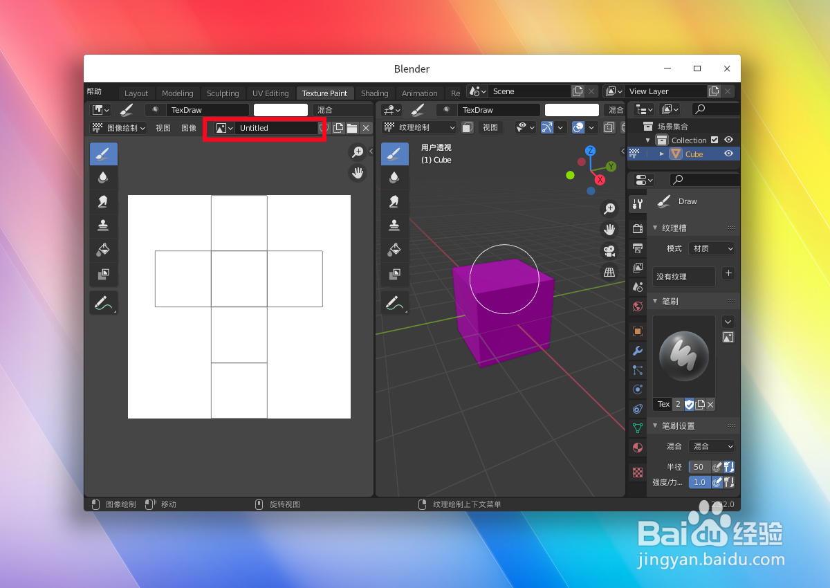Click the zoom icon in the 3D viewport

point(609,208)
